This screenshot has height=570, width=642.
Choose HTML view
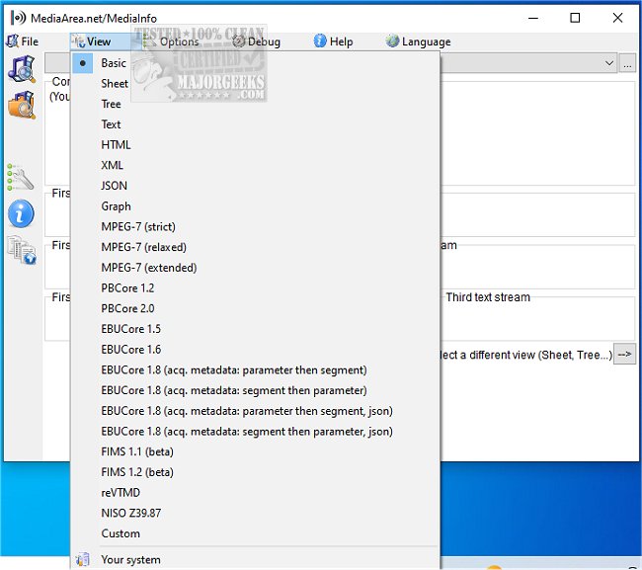point(255,145)
